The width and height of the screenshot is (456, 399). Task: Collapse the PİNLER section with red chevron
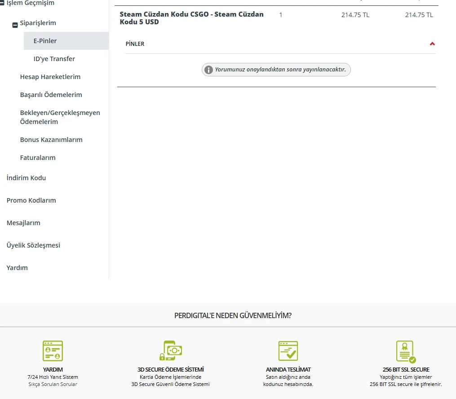(x=432, y=44)
